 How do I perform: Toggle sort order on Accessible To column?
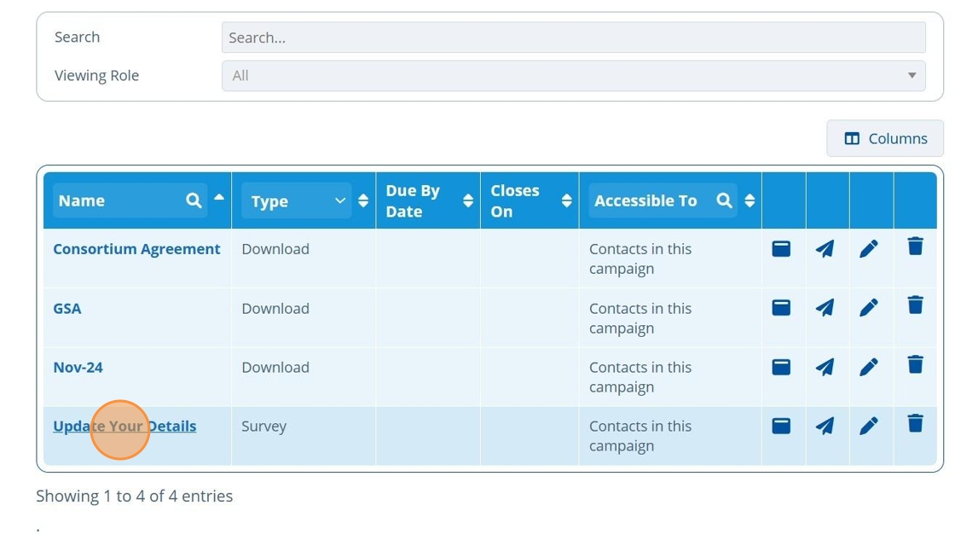(750, 200)
